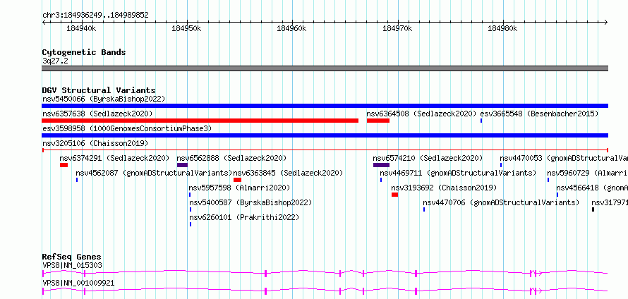
Task: Open the nsv6374291 (Sedlazeck2020) label
Action: 114,158
